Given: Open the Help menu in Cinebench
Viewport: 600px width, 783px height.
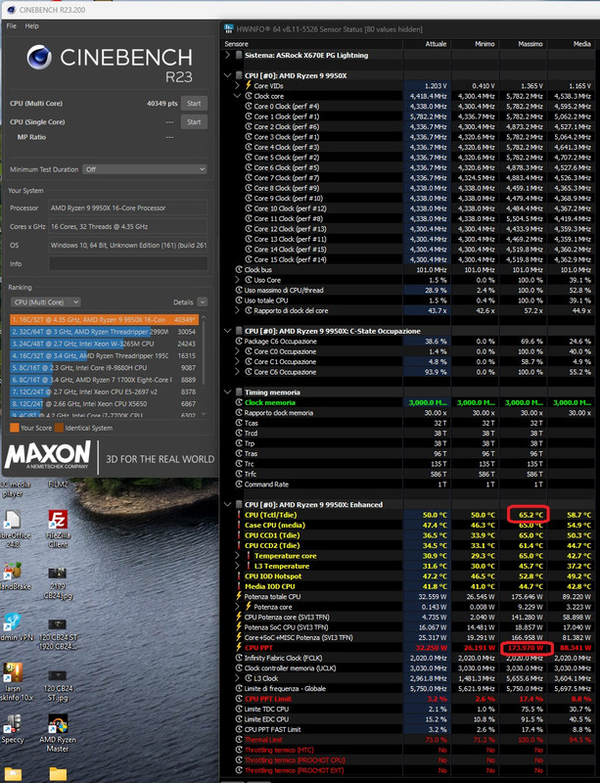Looking at the screenshot, I should (x=31, y=26).
